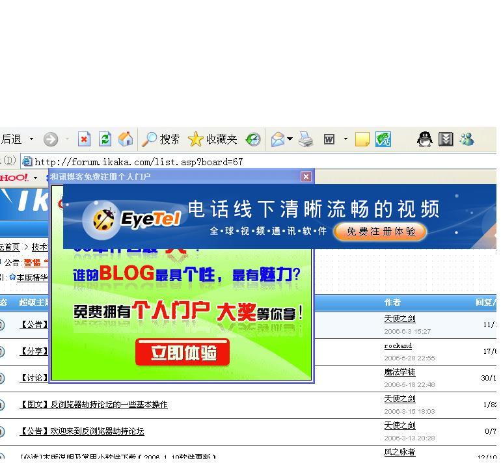Expand the Mail dropdown arrow
Viewport: 501px width, 469px height.
pos(290,139)
